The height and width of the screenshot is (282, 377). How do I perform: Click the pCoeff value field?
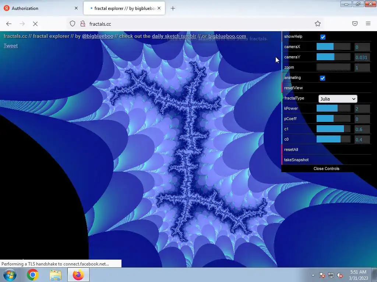click(x=362, y=119)
